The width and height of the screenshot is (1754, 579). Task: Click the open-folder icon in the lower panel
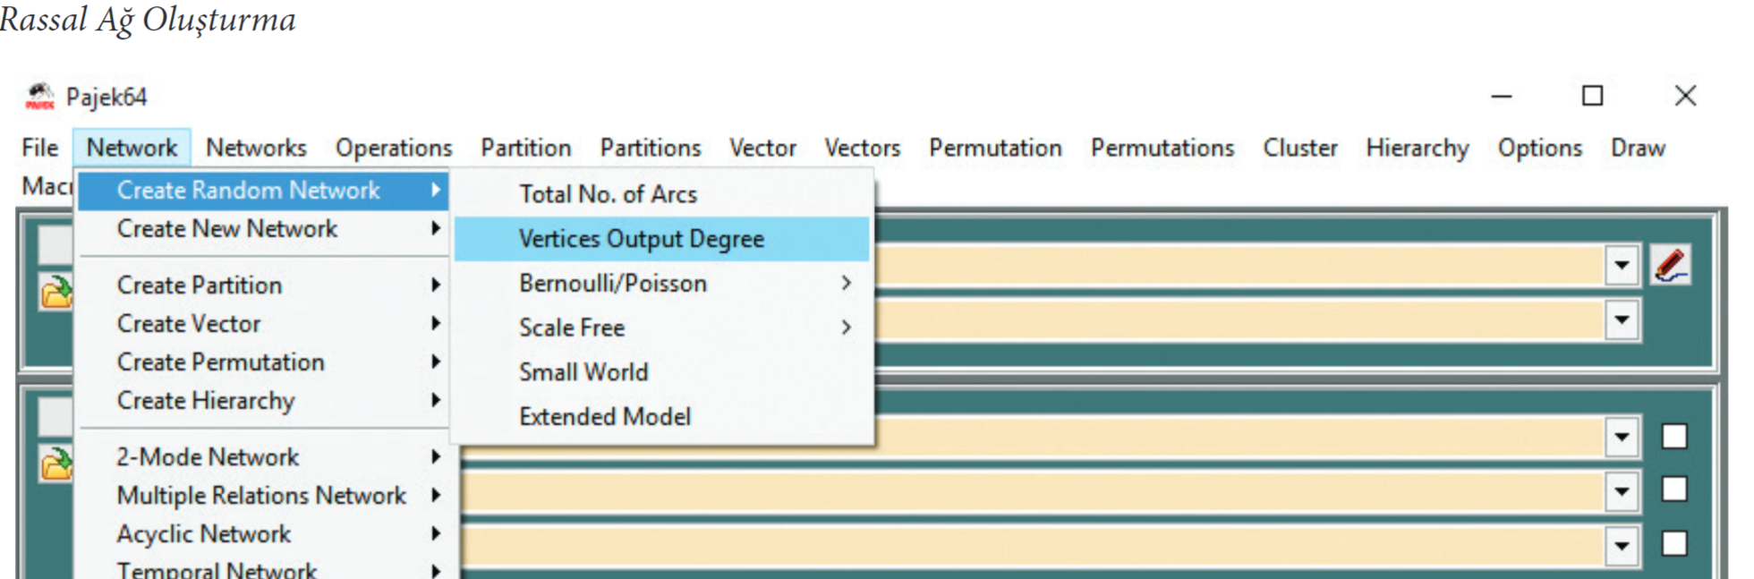55,464
